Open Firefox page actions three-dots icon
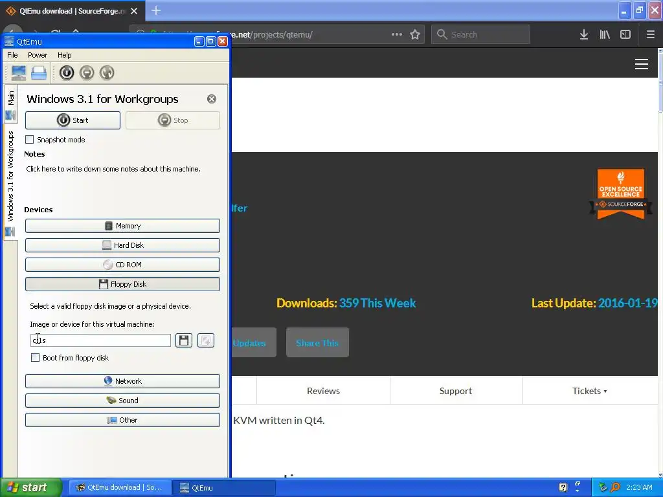This screenshot has width=663, height=497. coord(397,34)
